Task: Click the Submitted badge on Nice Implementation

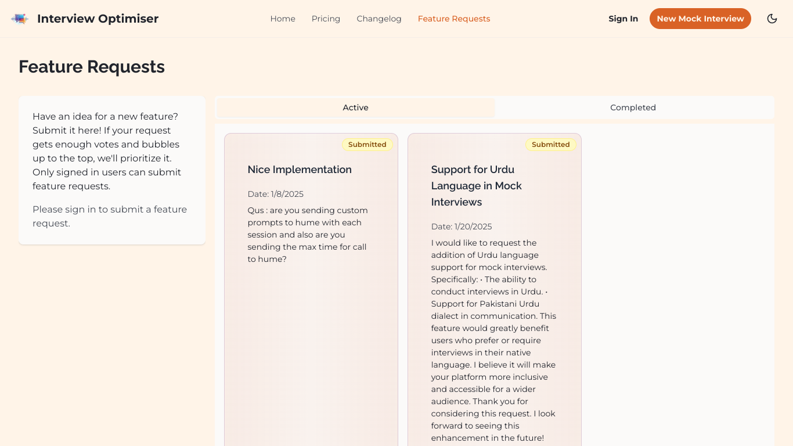Action: (367, 145)
